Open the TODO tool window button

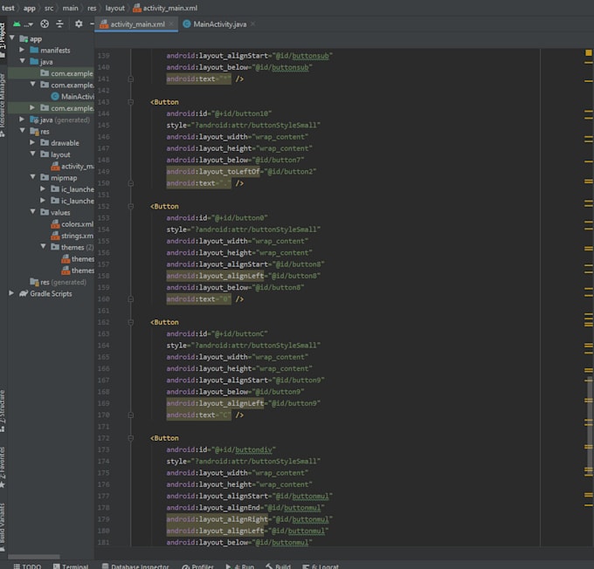27,566
